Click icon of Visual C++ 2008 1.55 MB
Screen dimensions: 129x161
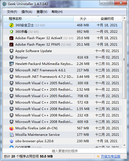click(12, 109)
